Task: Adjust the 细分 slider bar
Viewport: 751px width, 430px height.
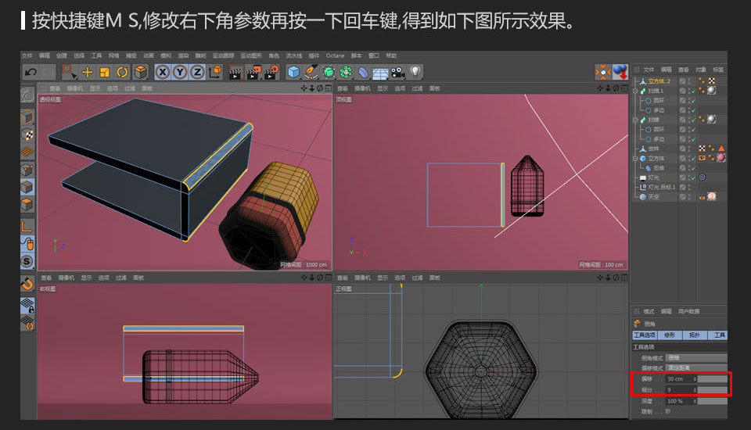Action: click(712, 390)
